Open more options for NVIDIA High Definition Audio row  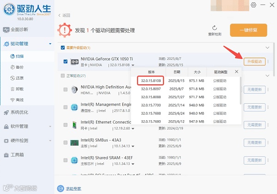pos(268,89)
